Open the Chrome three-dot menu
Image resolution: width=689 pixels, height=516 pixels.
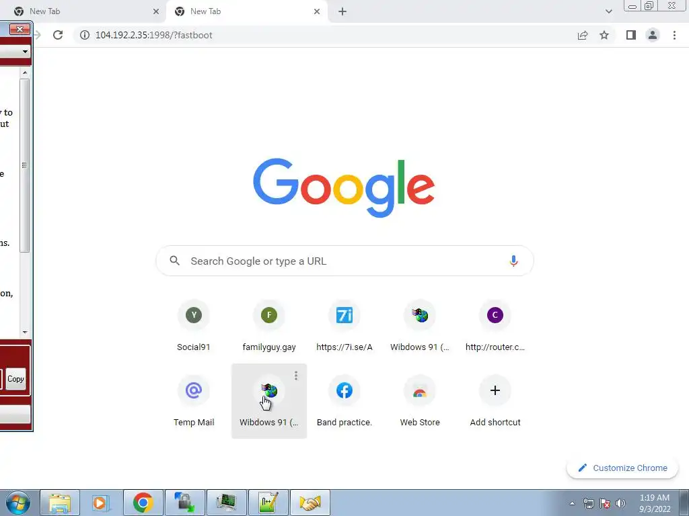[674, 35]
